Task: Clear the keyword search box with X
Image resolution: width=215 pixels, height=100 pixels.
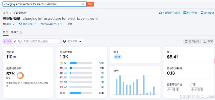Action: 83,4
